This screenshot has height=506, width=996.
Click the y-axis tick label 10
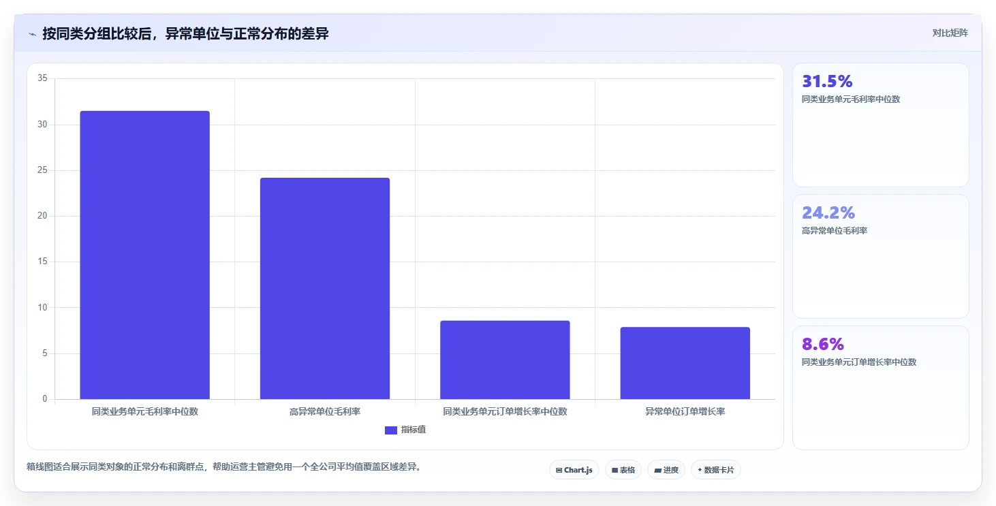42,308
